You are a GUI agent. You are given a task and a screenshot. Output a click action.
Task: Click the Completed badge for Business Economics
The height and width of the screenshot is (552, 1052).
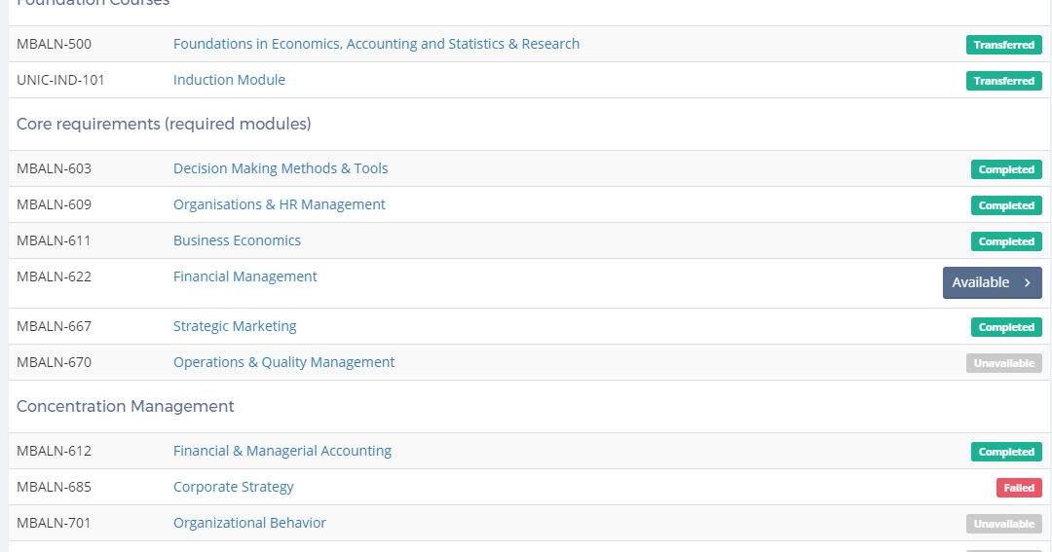point(1006,241)
